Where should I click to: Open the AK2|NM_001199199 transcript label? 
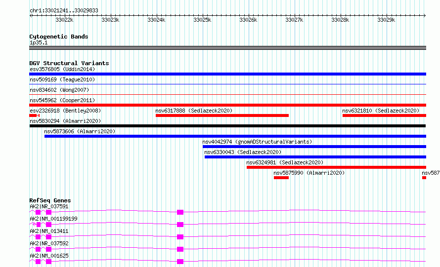[x=53, y=219]
